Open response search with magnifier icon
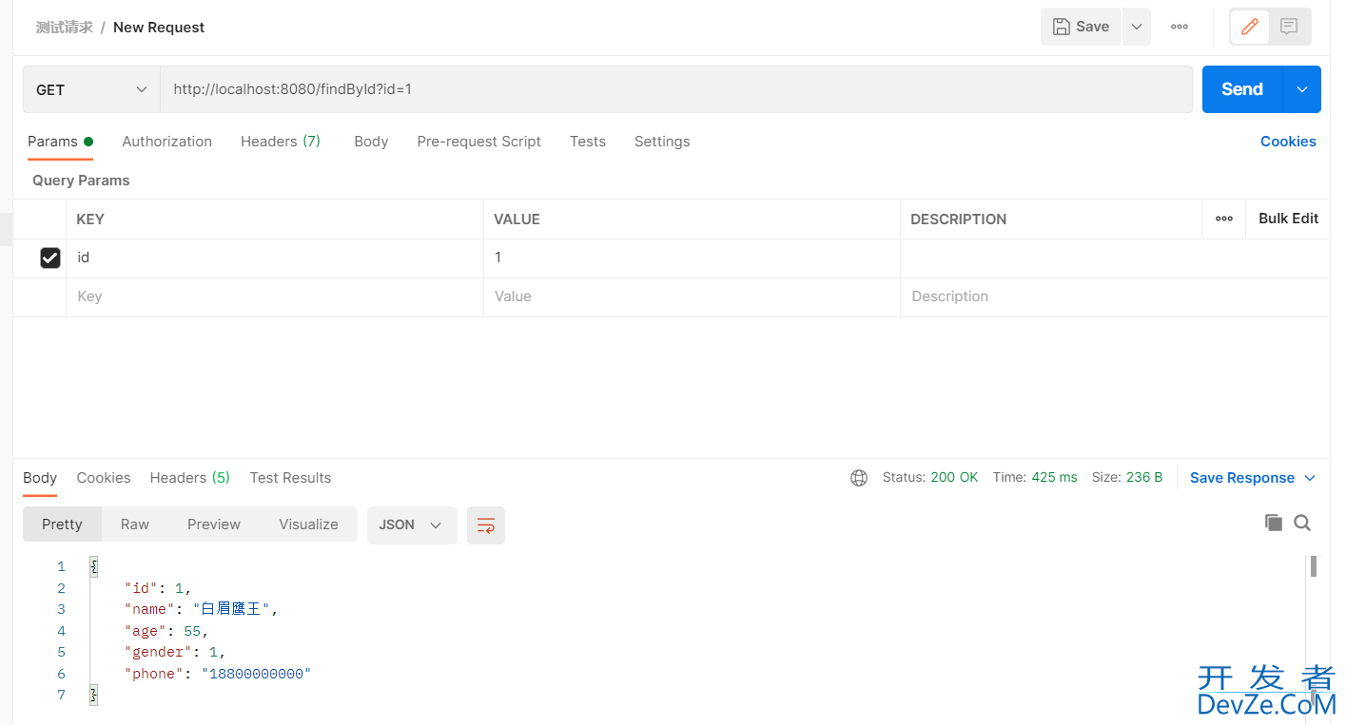Viewport: 1346px width, 725px height. tap(1303, 523)
